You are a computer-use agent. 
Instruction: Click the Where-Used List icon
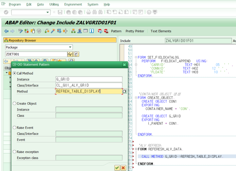click(x=65, y=31)
